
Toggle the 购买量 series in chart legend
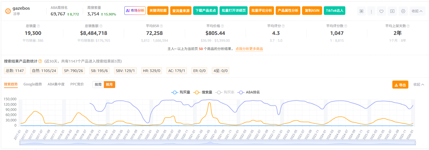[181, 92]
